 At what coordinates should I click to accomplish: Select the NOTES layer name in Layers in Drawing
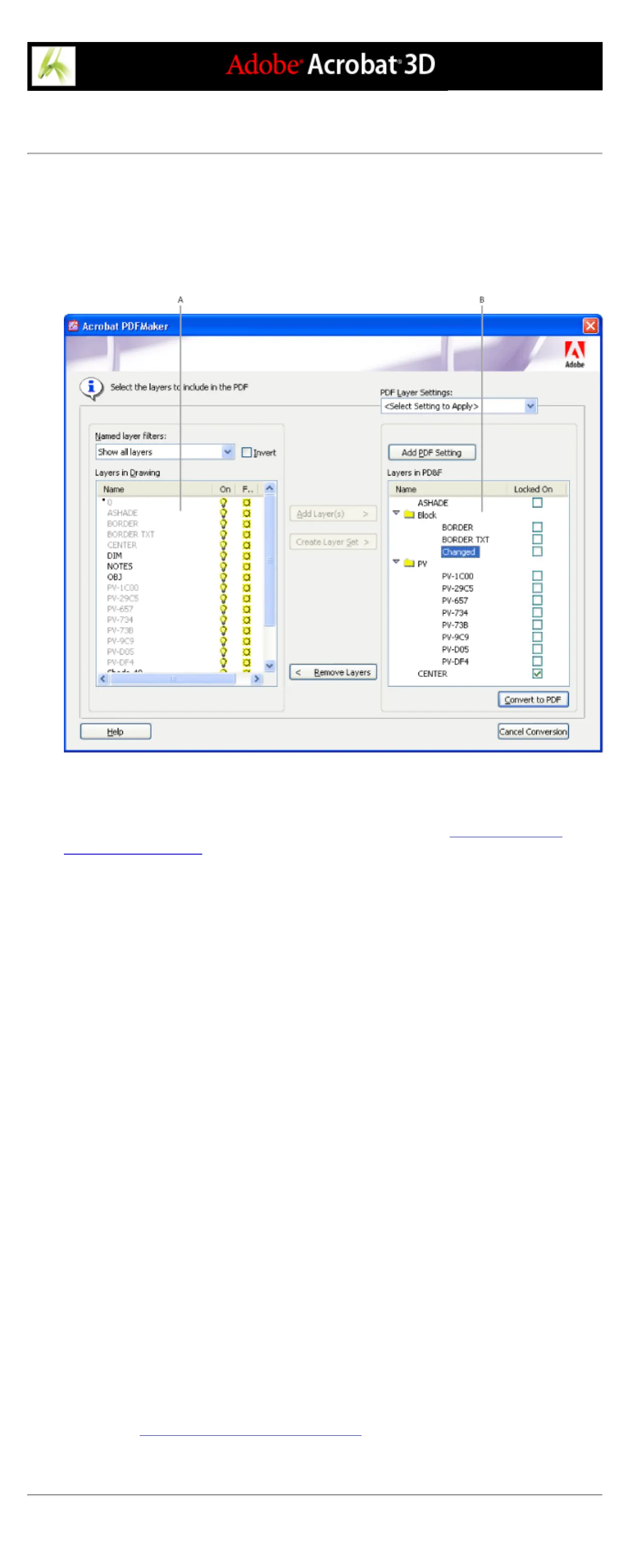point(120,567)
